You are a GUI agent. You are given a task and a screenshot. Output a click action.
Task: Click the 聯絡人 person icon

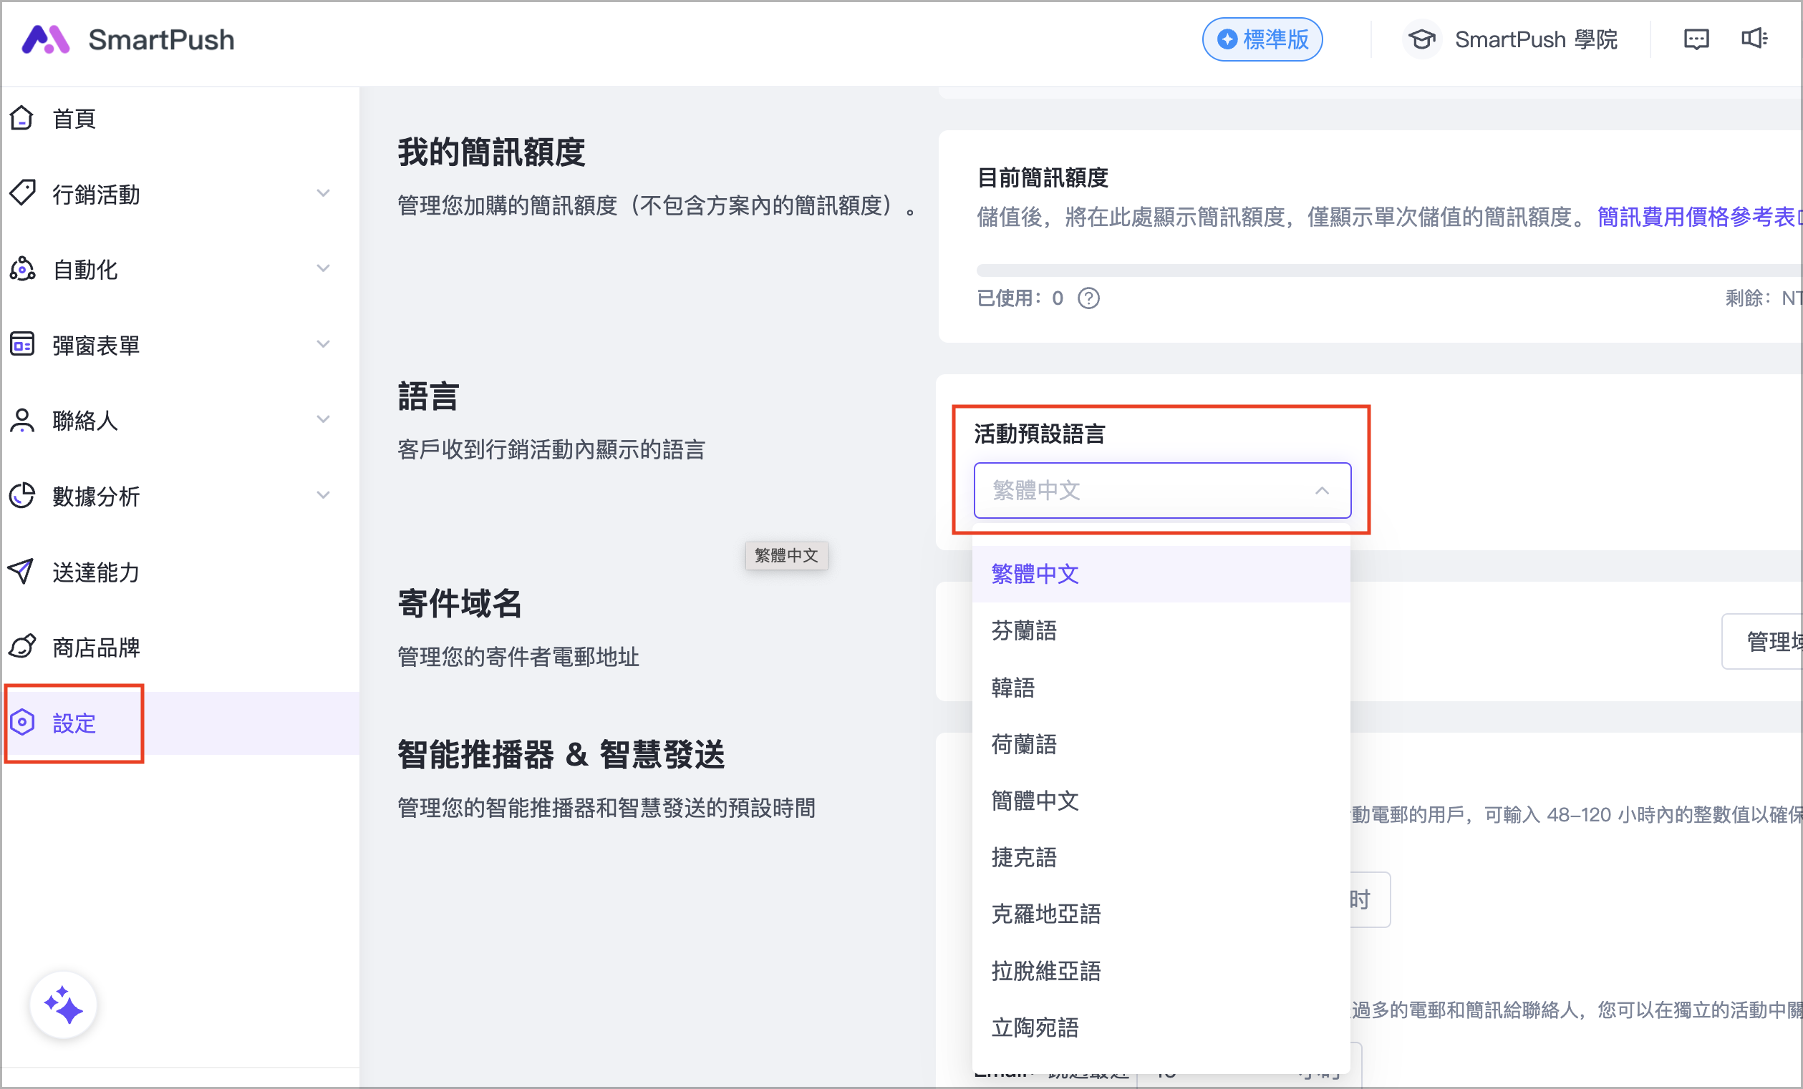click(x=22, y=420)
